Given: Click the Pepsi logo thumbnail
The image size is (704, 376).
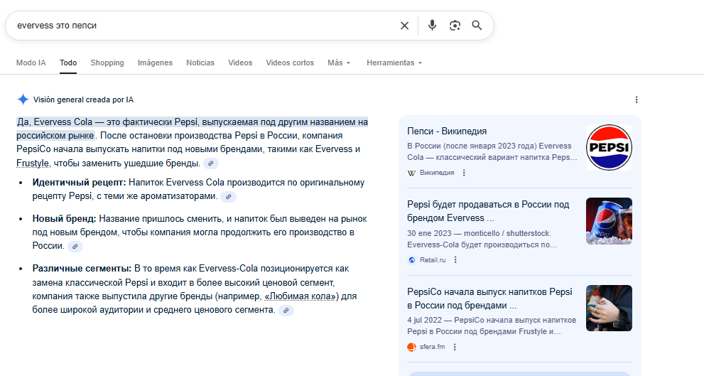Looking at the screenshot, I should tap(609, 148).
